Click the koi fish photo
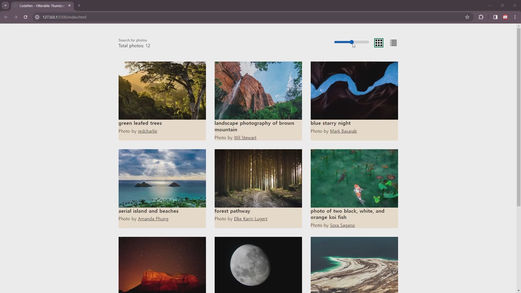 point(354,178)
